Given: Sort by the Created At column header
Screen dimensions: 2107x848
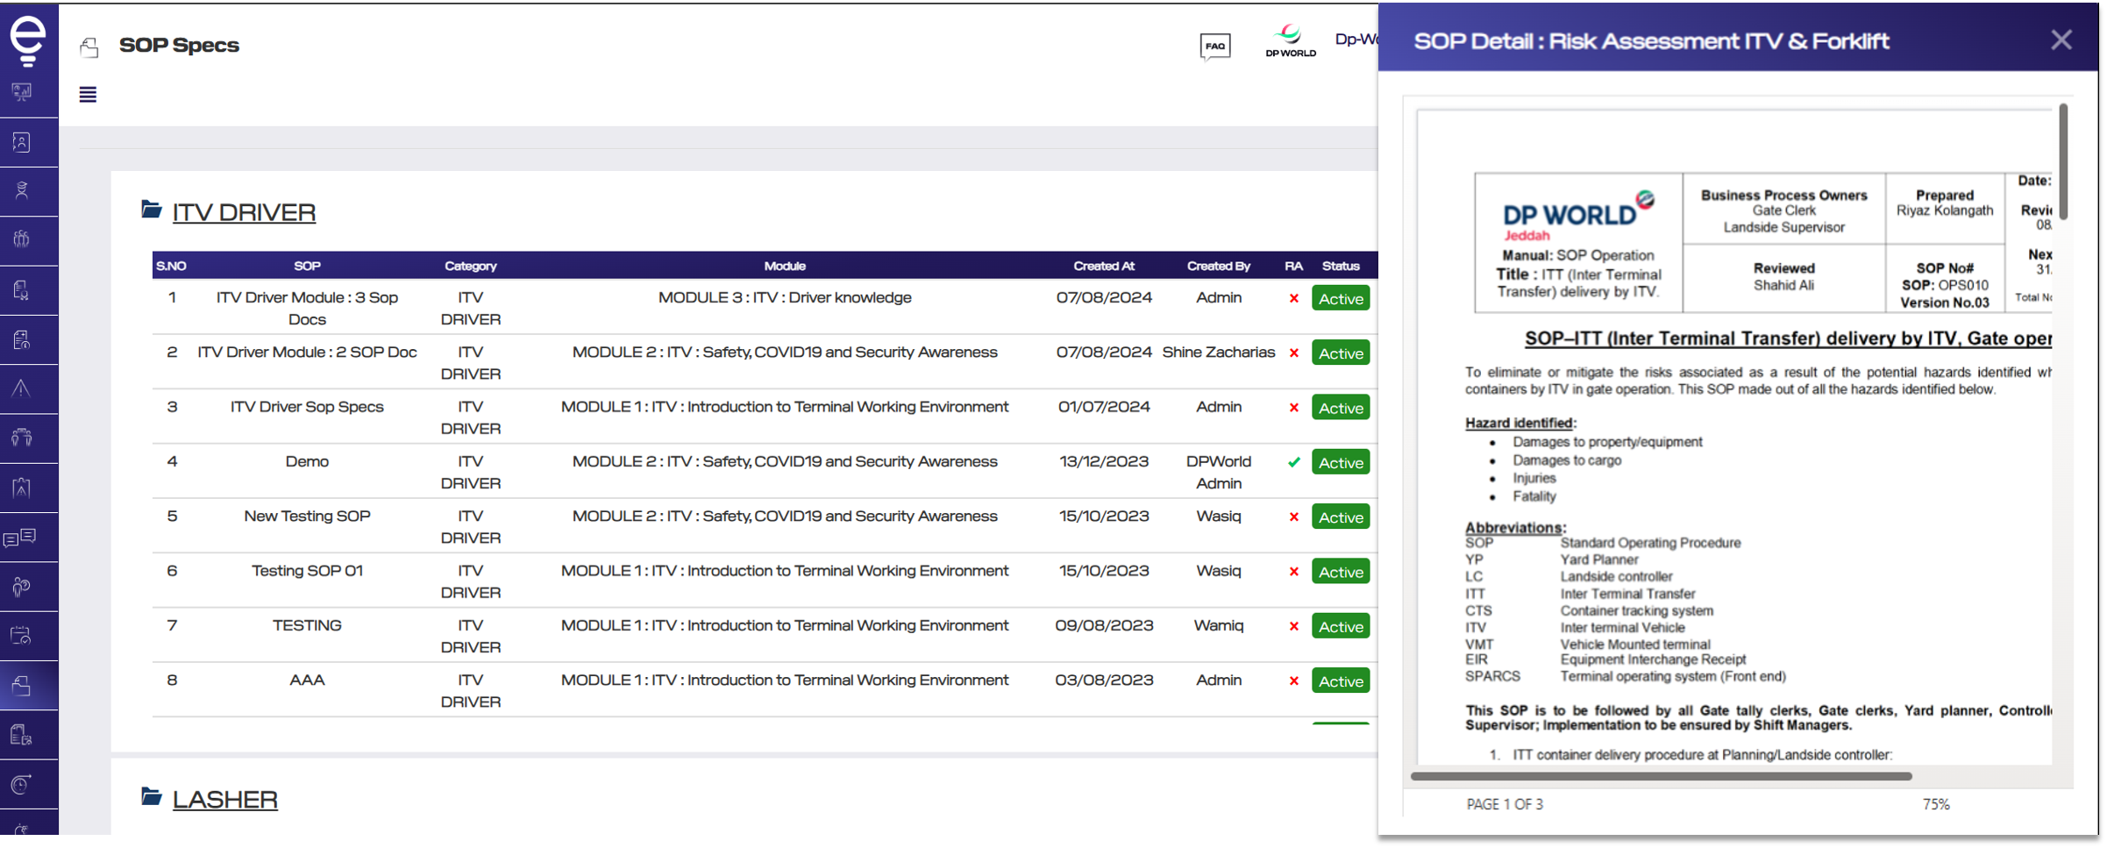Looking at the screenshot, I should click(1104, 266).
